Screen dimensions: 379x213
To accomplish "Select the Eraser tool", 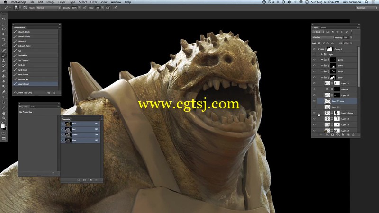I will point(4,71).
